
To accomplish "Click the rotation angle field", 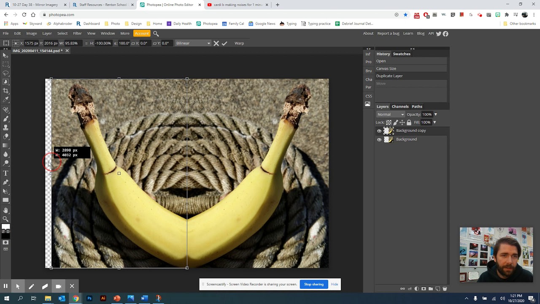I will pos(124,43).
